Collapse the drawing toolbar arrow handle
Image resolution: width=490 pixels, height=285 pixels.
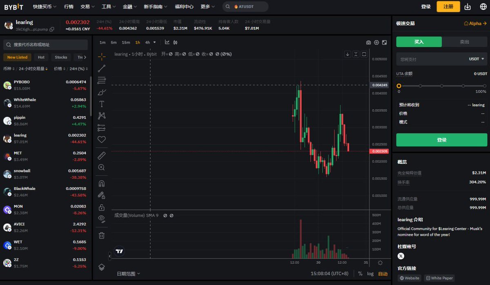(109, 256)
